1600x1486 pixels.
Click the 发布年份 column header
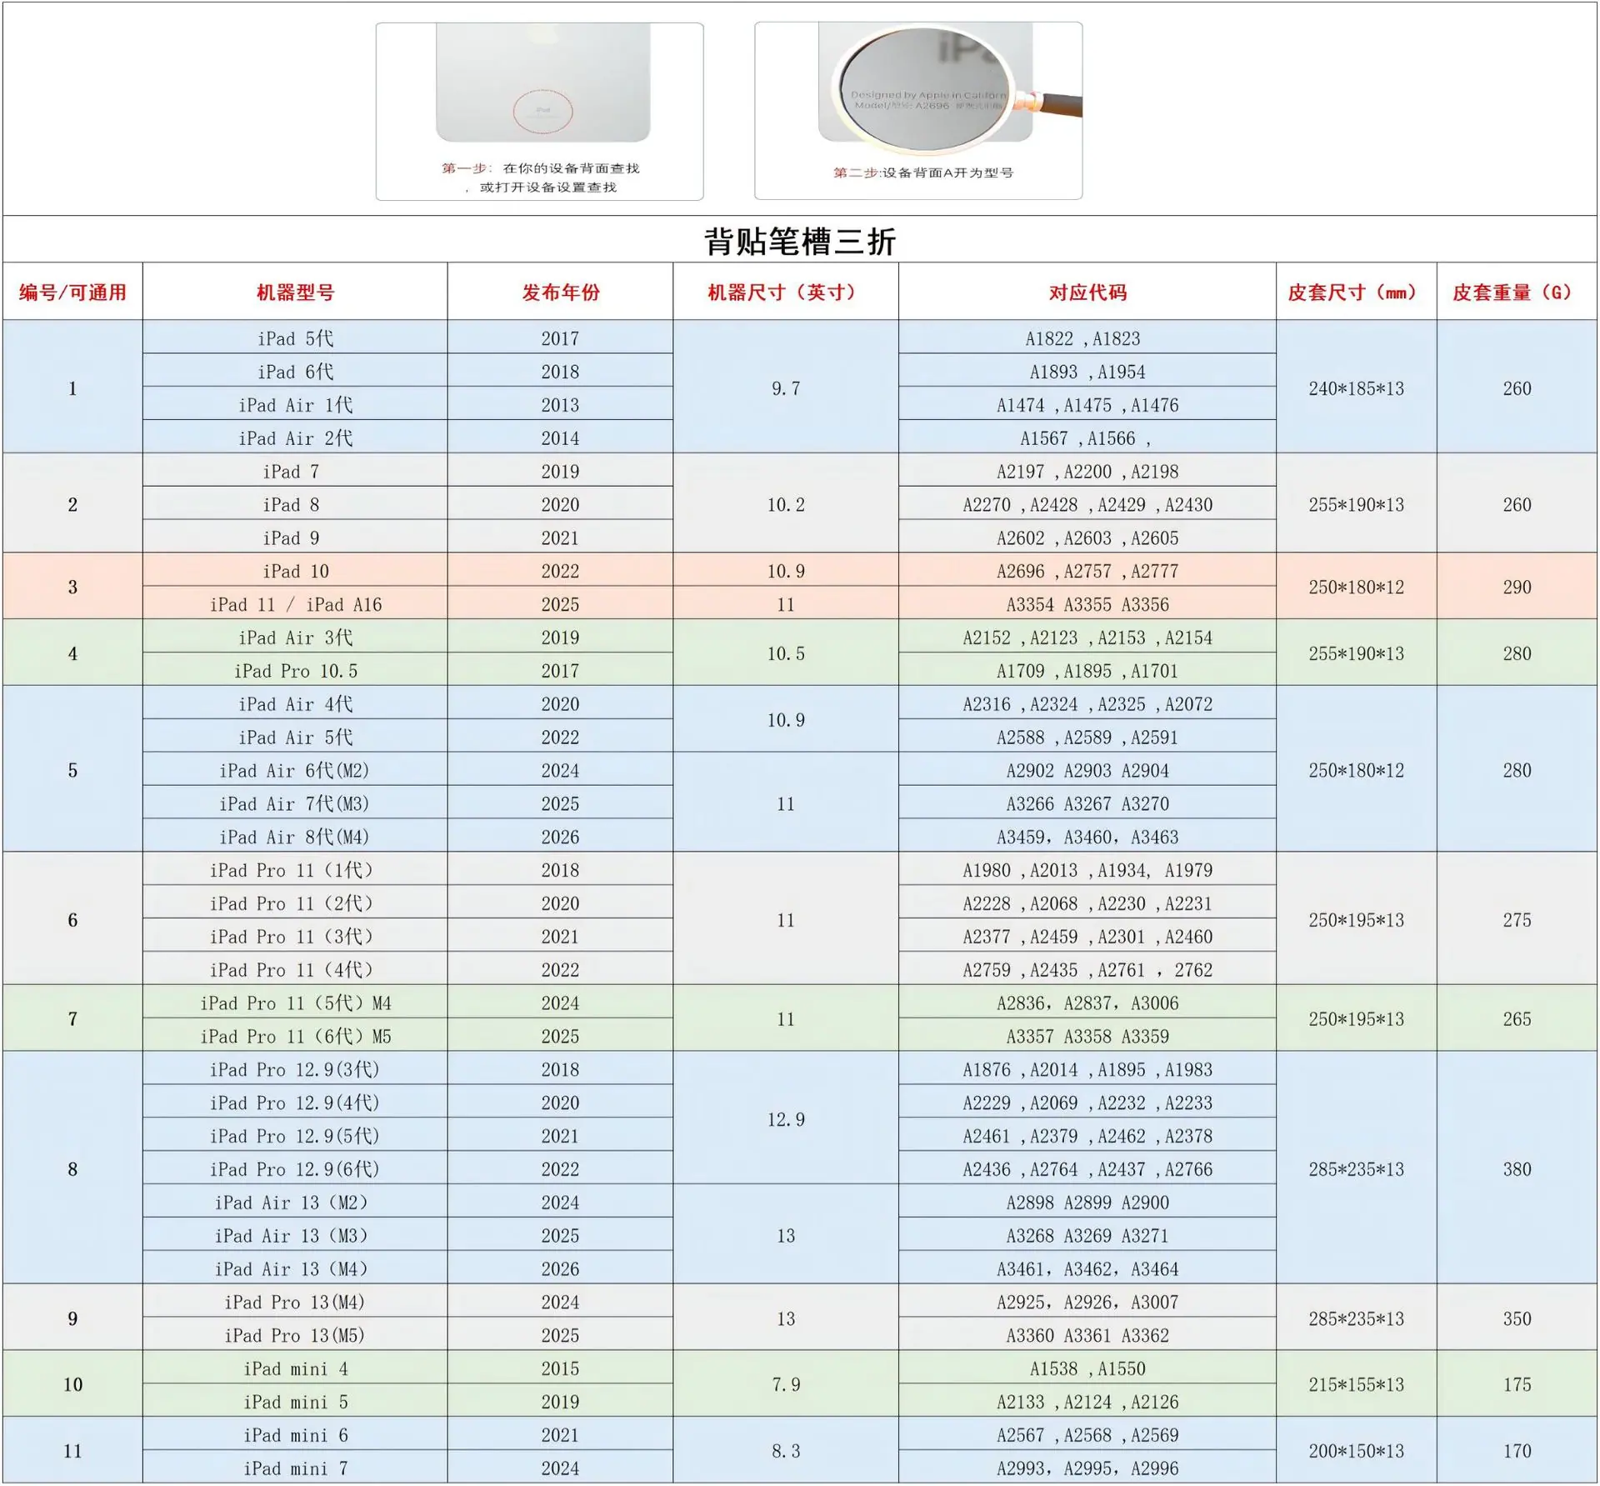[x=560, y=293]
